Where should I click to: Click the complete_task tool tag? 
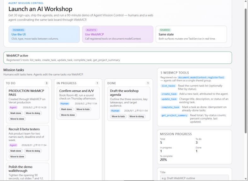(170, 107)
